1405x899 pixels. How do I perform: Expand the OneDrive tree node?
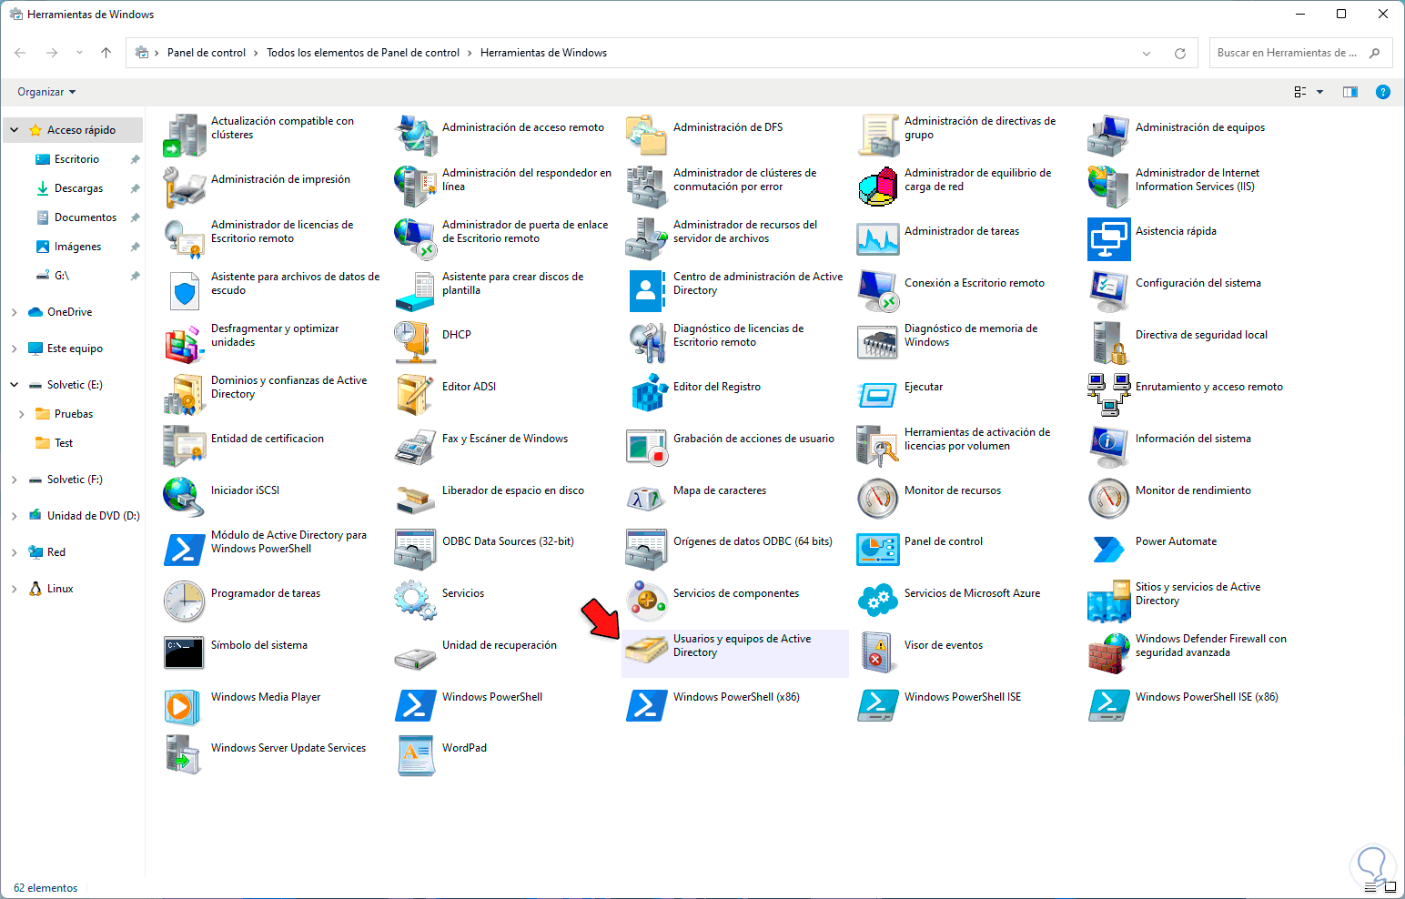(15, 312)
